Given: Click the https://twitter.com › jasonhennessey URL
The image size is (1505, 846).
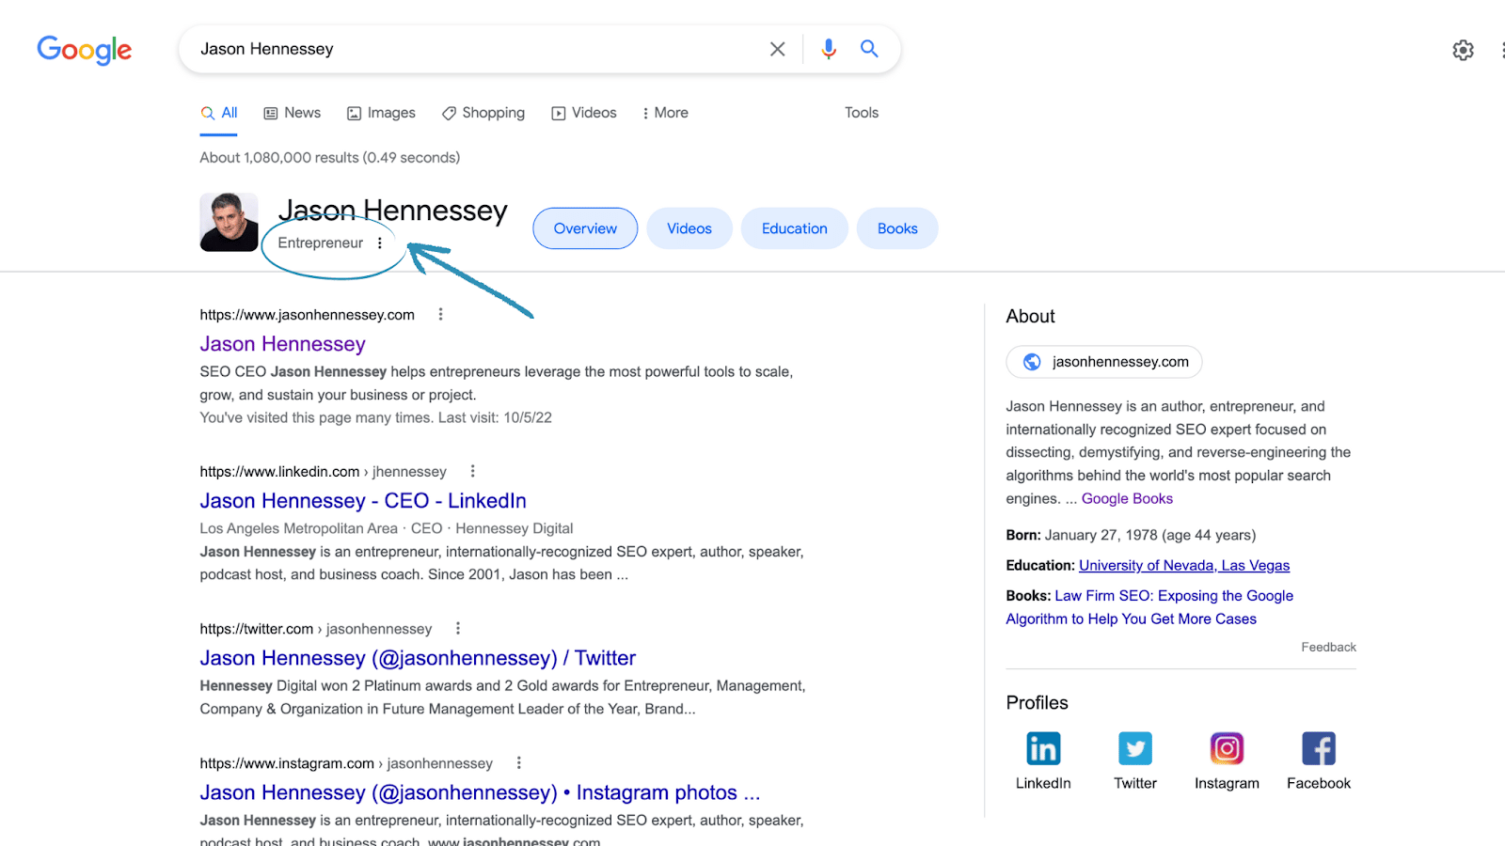Looking at the screenshot, I should point(315,628).
